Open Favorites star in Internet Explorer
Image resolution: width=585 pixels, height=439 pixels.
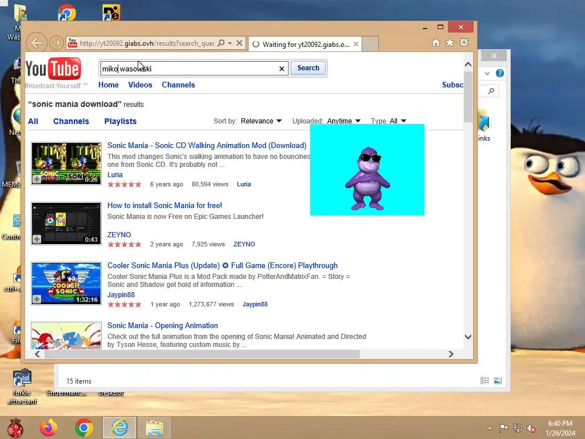[x=450, y=43]
